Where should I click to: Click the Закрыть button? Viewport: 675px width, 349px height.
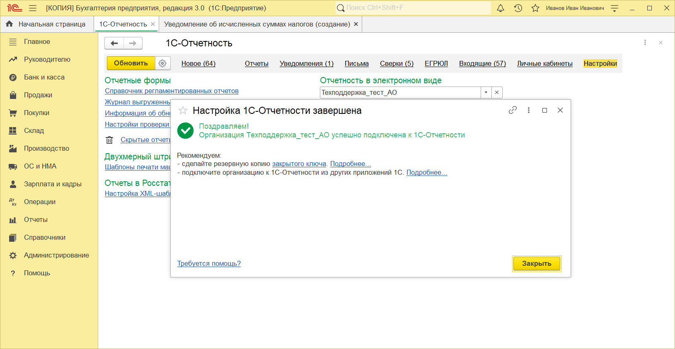[x=537, y=264]
